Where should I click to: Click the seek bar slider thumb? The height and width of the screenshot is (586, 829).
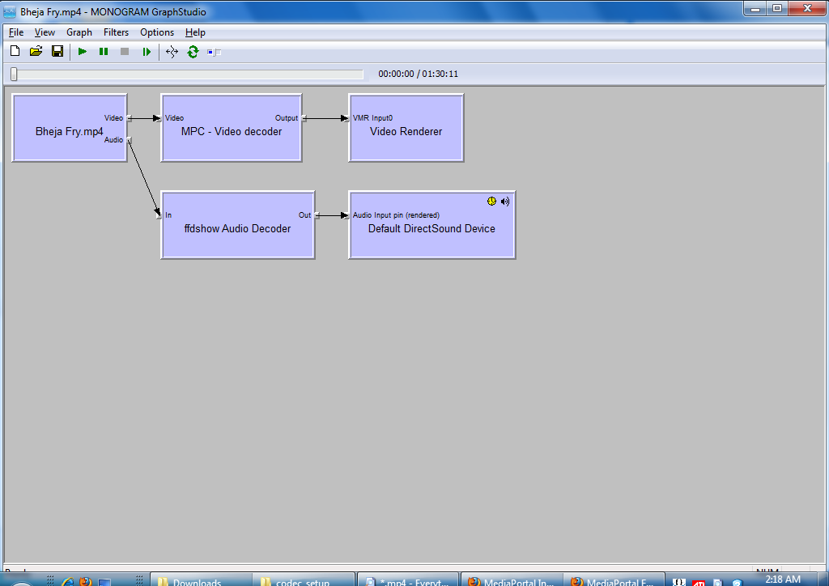14,74
